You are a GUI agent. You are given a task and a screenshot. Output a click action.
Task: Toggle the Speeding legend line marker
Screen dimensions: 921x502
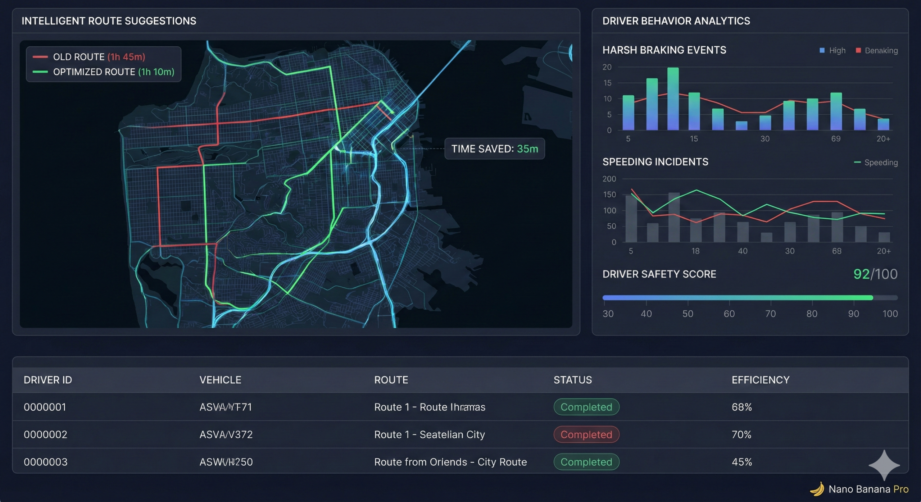click(857, 163)
